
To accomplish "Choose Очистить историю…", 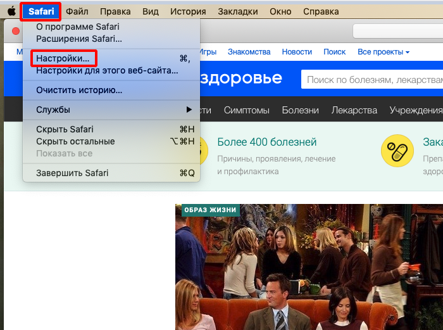I will [111, 90].
